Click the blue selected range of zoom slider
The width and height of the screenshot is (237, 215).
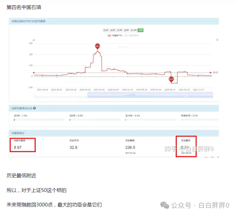[x=150, y=95]
